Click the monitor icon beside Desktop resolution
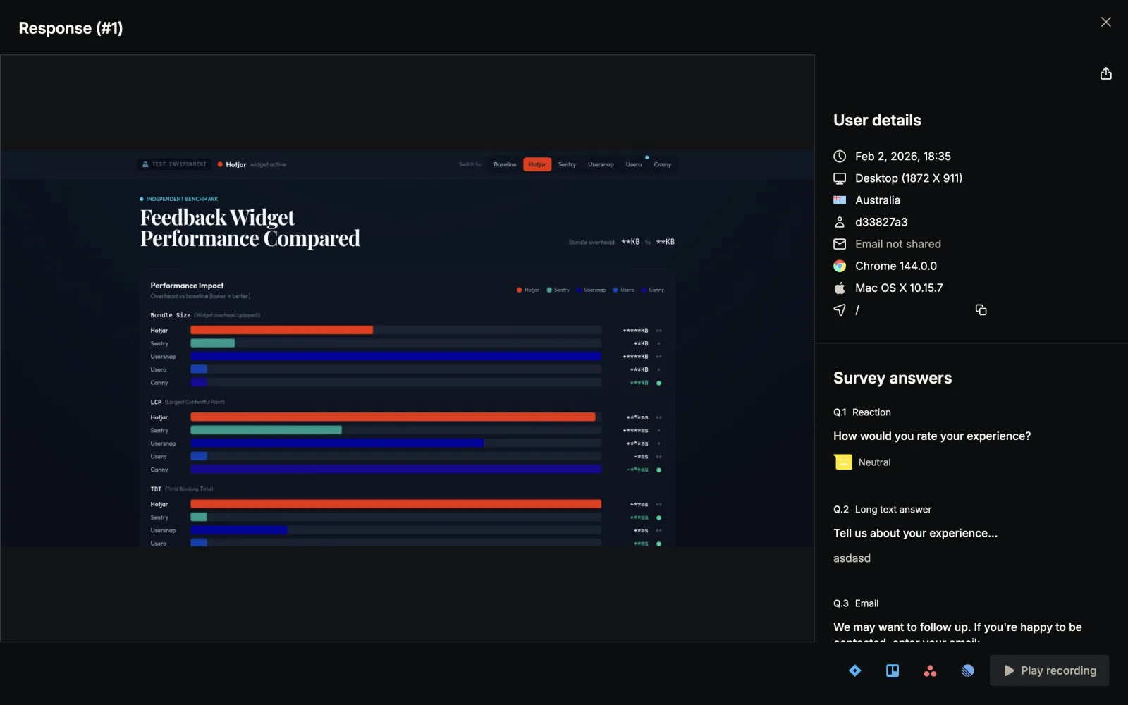 [840, 178]
